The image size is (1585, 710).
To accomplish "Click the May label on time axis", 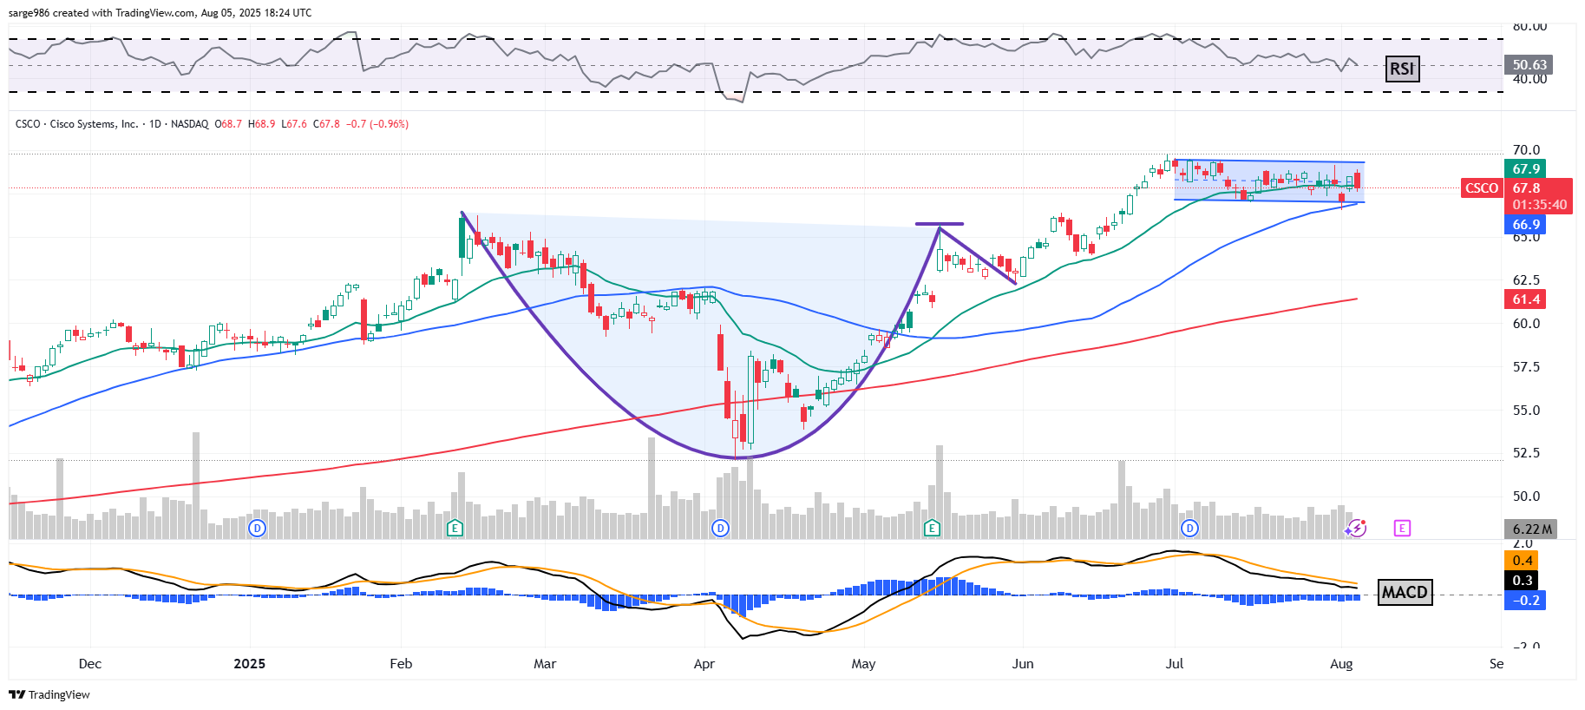I will 863,664.
